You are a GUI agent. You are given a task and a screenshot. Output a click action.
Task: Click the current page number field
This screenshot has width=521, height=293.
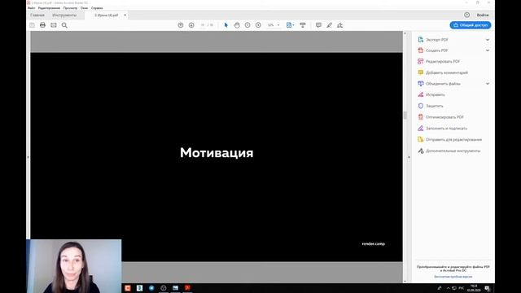[x=203, y=25]
